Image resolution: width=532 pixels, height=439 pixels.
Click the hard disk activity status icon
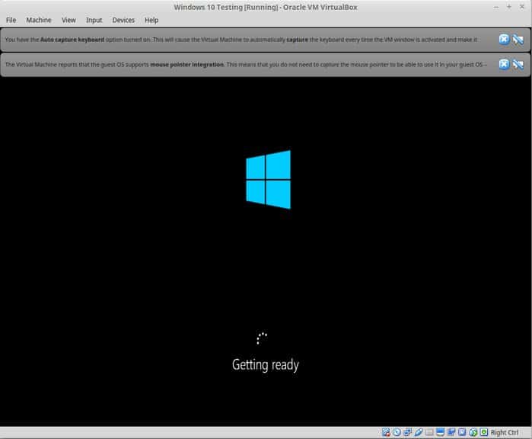[x=386, y=432]
